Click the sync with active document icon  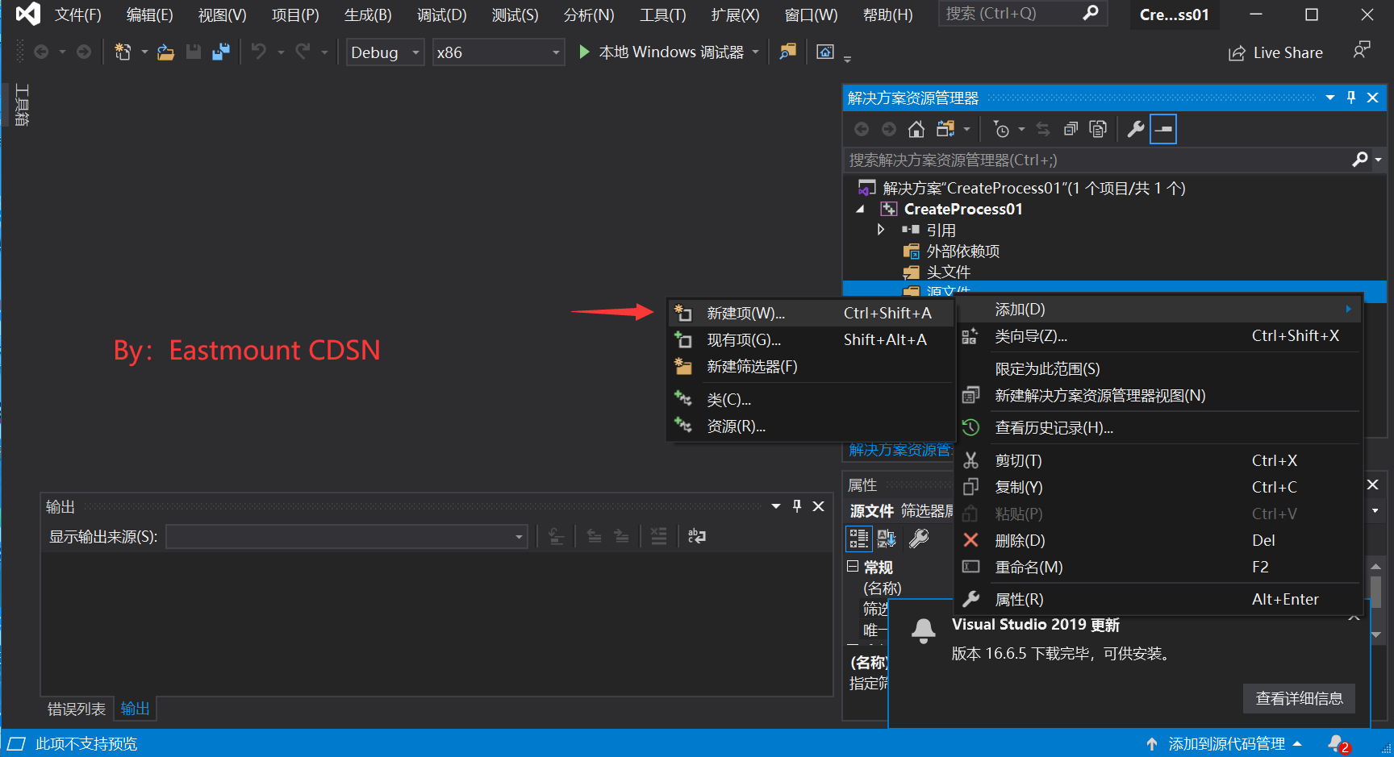pos(1043,129)
